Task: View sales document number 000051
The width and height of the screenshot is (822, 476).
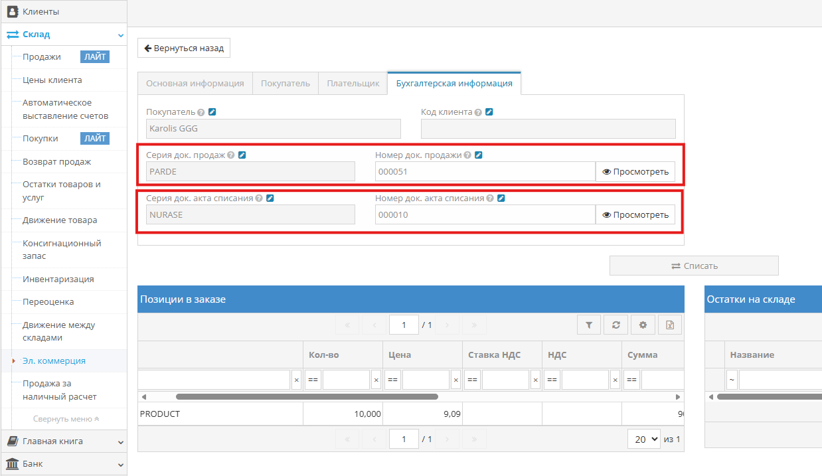Action: pyautogui.click(x=635, y=172)
